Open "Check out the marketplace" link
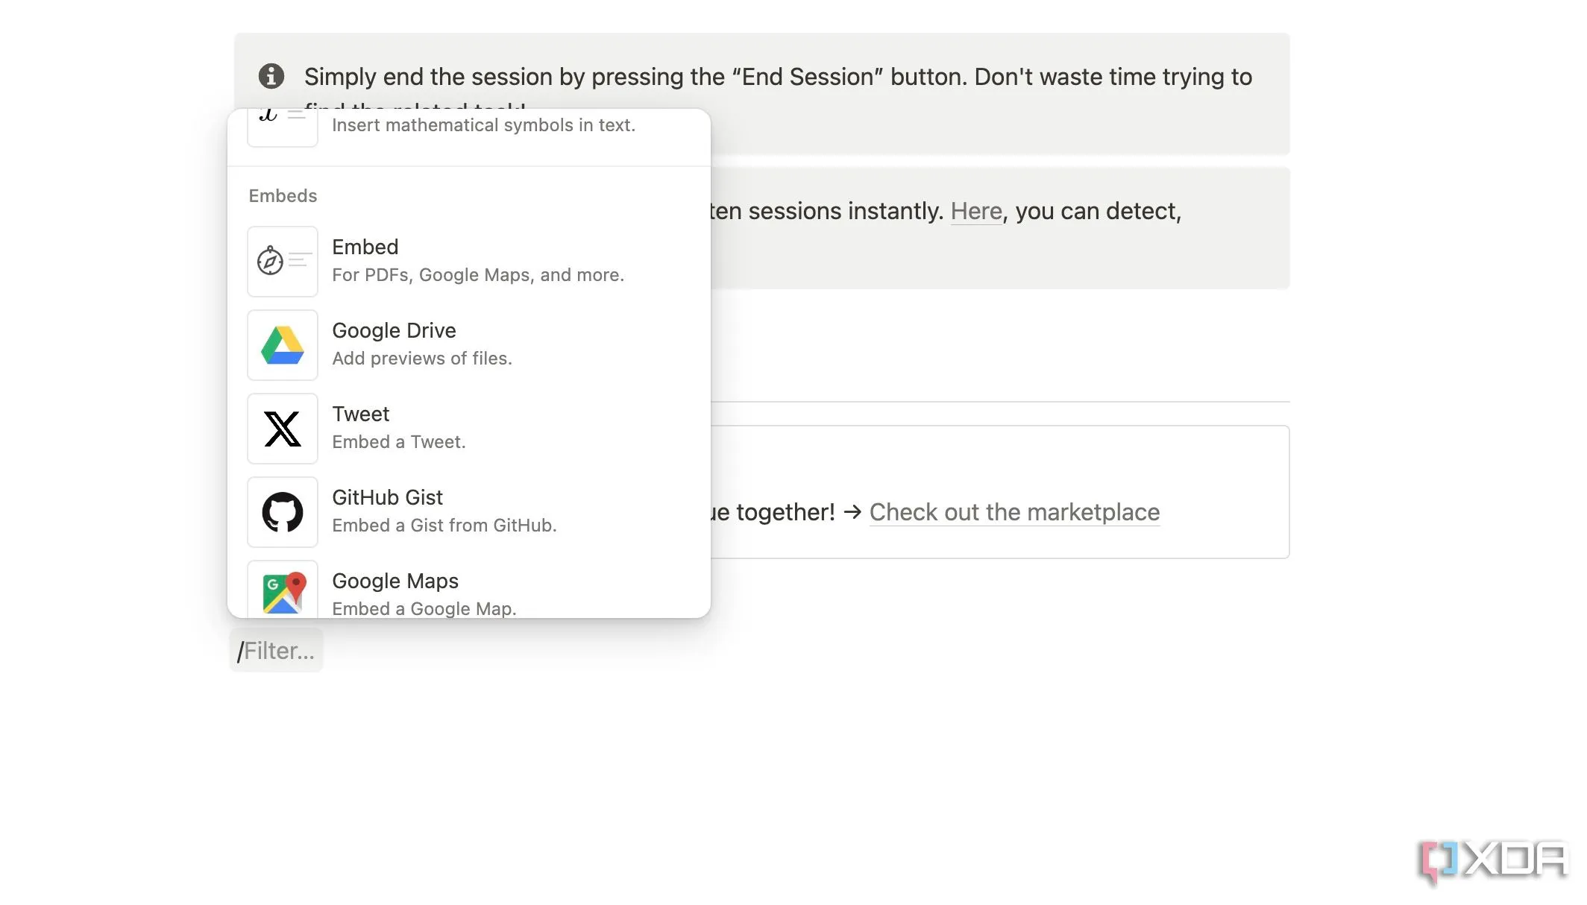This screenshot has height=905, width=1587. (x=1014, y=512)
